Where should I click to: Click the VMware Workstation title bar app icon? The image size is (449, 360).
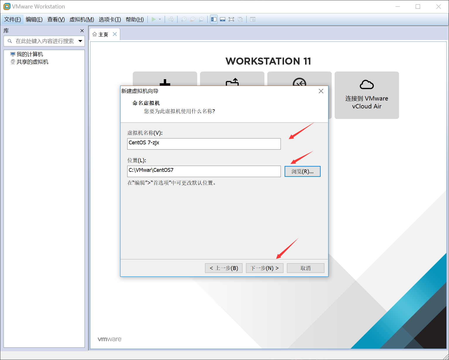7,6
